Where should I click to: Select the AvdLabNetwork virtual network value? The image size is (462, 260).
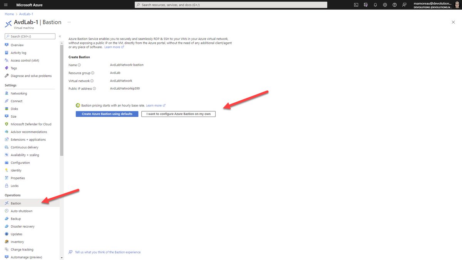[121, 81]
